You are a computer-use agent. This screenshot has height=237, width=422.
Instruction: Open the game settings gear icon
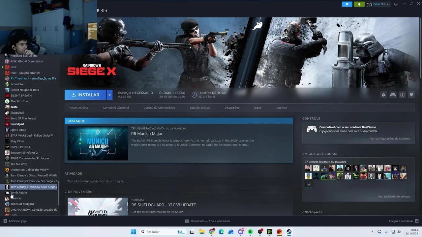tap(383, 95)
